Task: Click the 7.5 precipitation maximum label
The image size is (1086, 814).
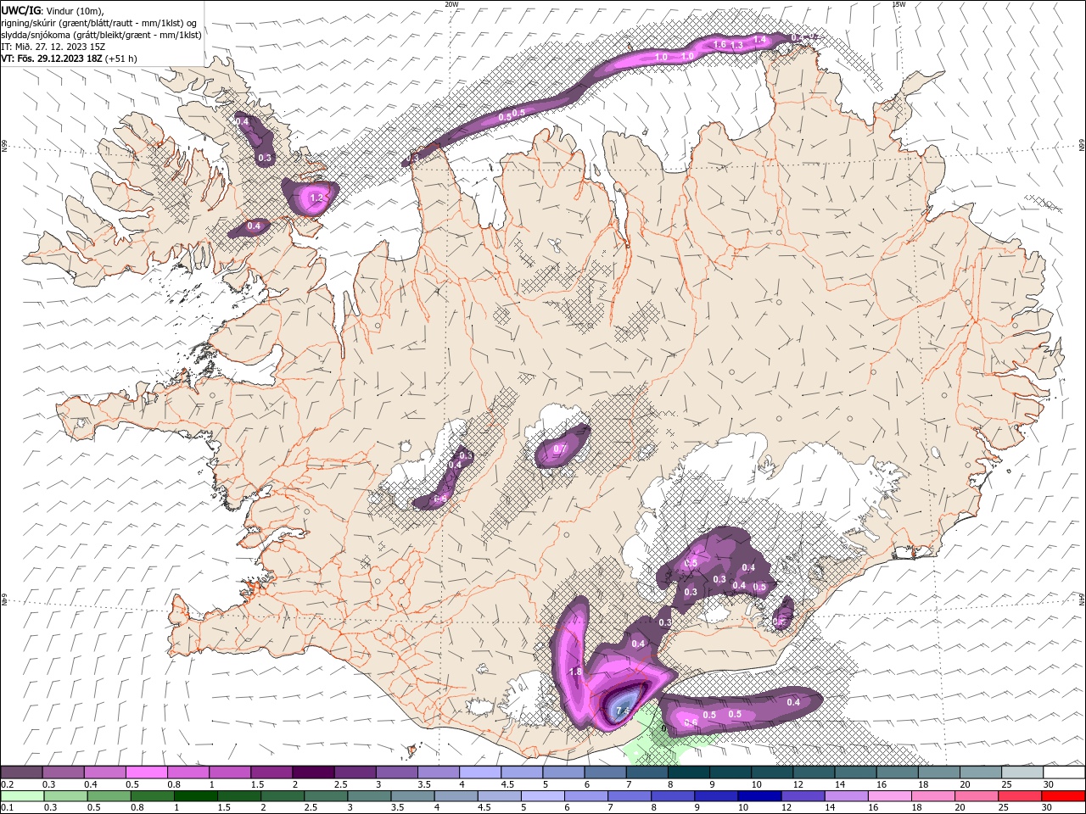Action: 624,711
